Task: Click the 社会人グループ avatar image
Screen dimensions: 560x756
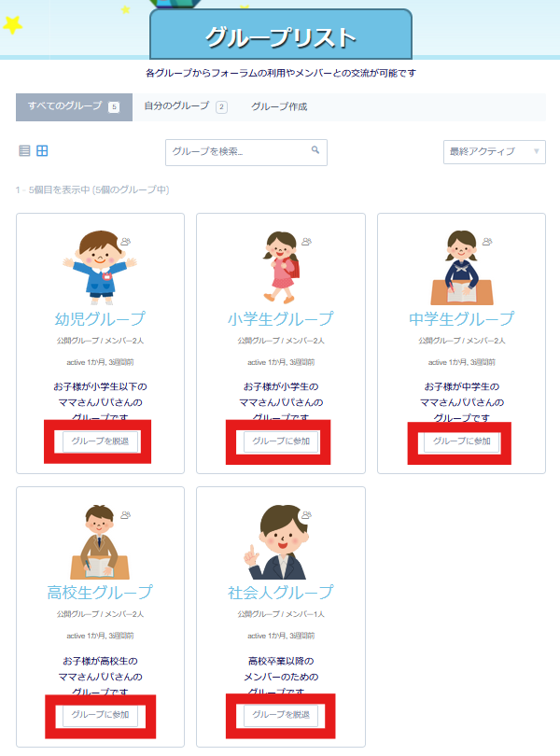Action: click(280, 540)
